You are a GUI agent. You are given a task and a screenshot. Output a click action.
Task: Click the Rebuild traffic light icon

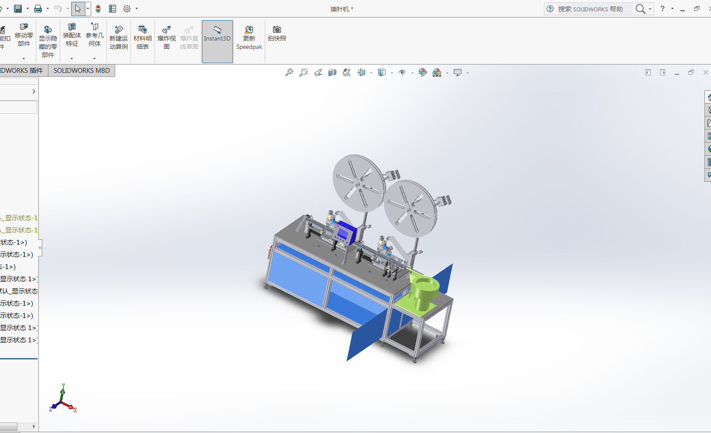[x=98, y=9]
